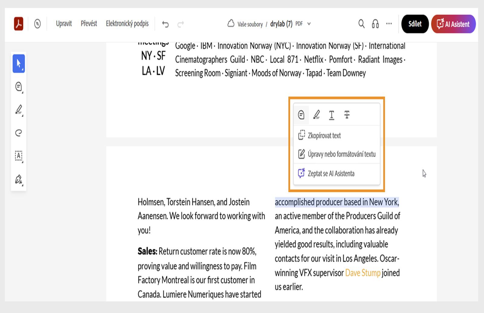
Task: Click the Sdílet button
Action: coord(415,24)
